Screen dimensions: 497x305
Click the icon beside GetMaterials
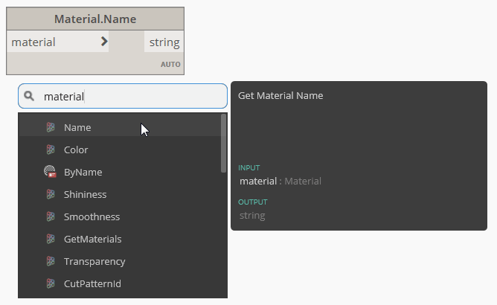coord(51,239)
